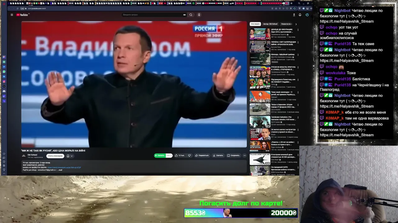Open options for 'Terminator Salvation' video
The height and width of the screenshot is (223, 398).
pos(298,118)
